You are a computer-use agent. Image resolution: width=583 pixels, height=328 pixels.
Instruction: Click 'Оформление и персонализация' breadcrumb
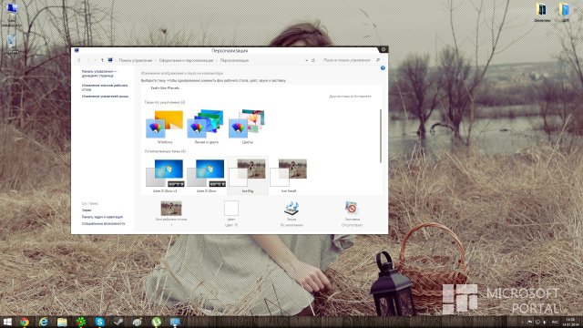pos(186,60)
